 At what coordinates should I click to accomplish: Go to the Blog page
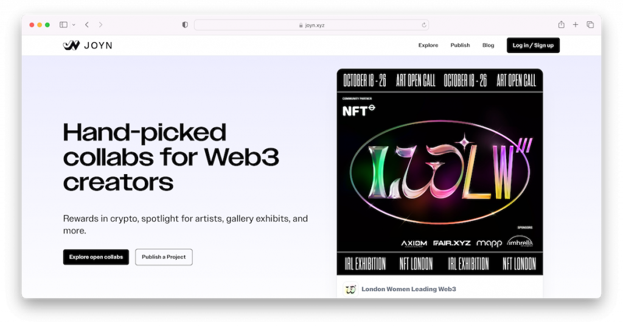[x=488, y=46]
